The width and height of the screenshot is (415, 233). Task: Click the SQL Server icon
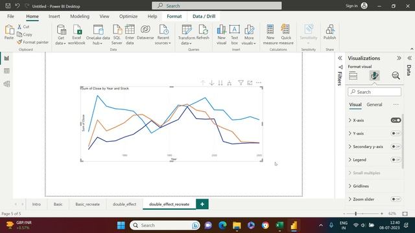[x=117, y=30]
